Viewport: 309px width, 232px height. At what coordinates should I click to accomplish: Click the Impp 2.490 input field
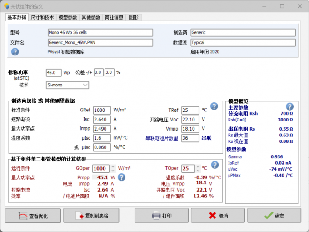102,129
